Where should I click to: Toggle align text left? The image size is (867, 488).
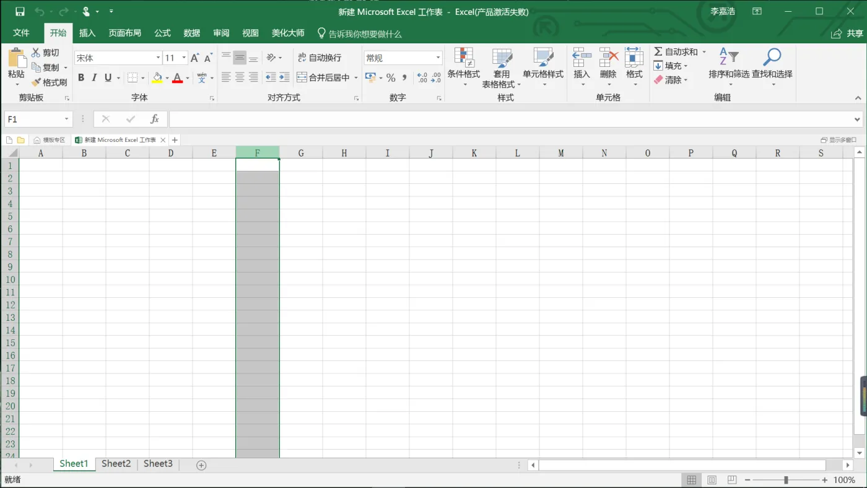226,77
